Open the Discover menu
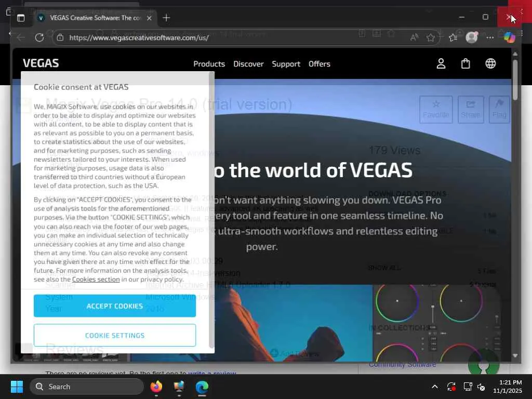532x399 pixels. [248, 64]
